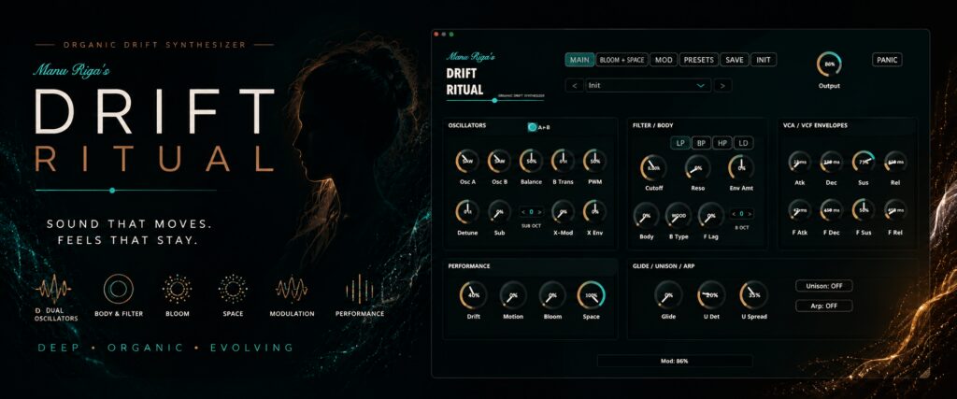Click the Space performance knob

point(592,295)
